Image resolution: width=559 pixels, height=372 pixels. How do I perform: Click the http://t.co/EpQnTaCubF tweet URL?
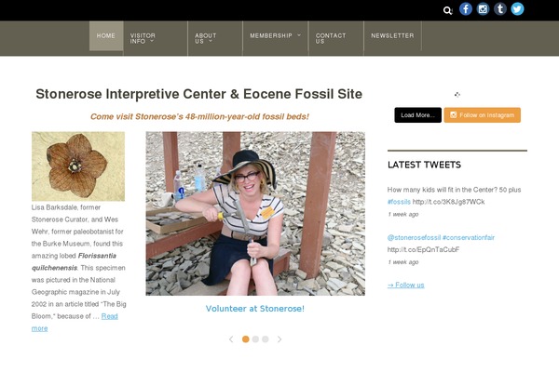pos(423,249)
